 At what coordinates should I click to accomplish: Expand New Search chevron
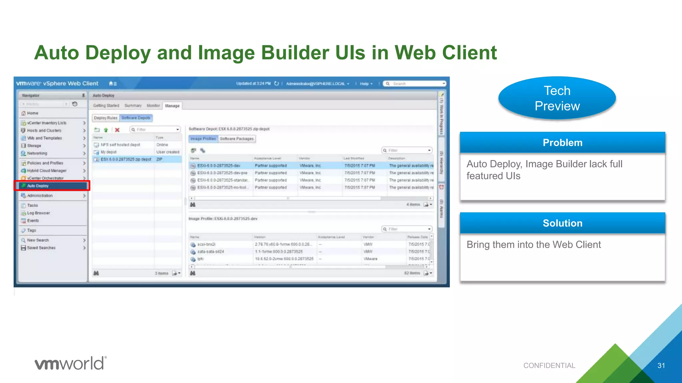click(84, 240)
